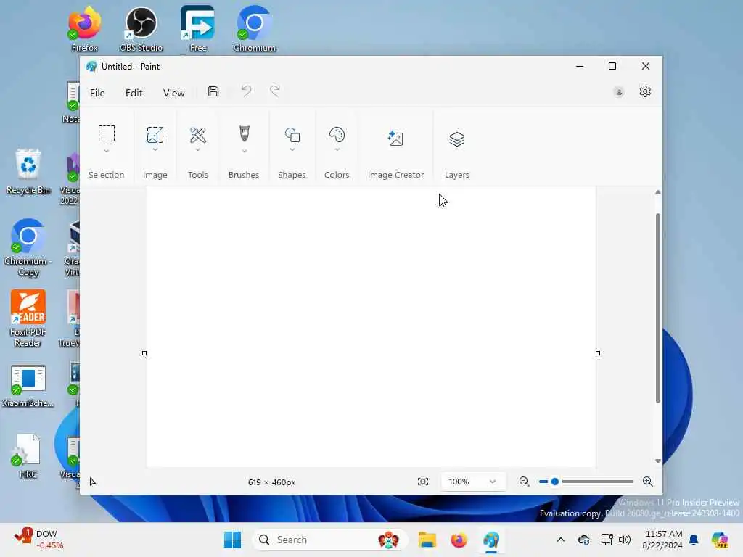Click the taskbar Search box
The width and height of the screenshot is (743, 557).
330,540
